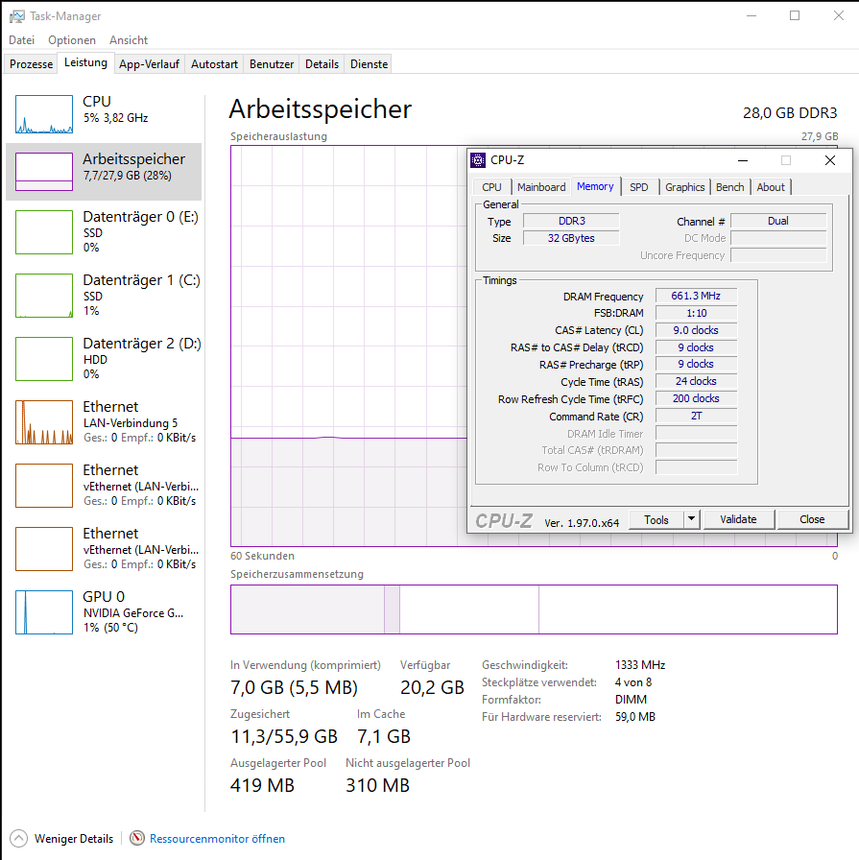
Task: Minimize the CPU-Z window
Action: pyautogui.click(x=743, y=160)
